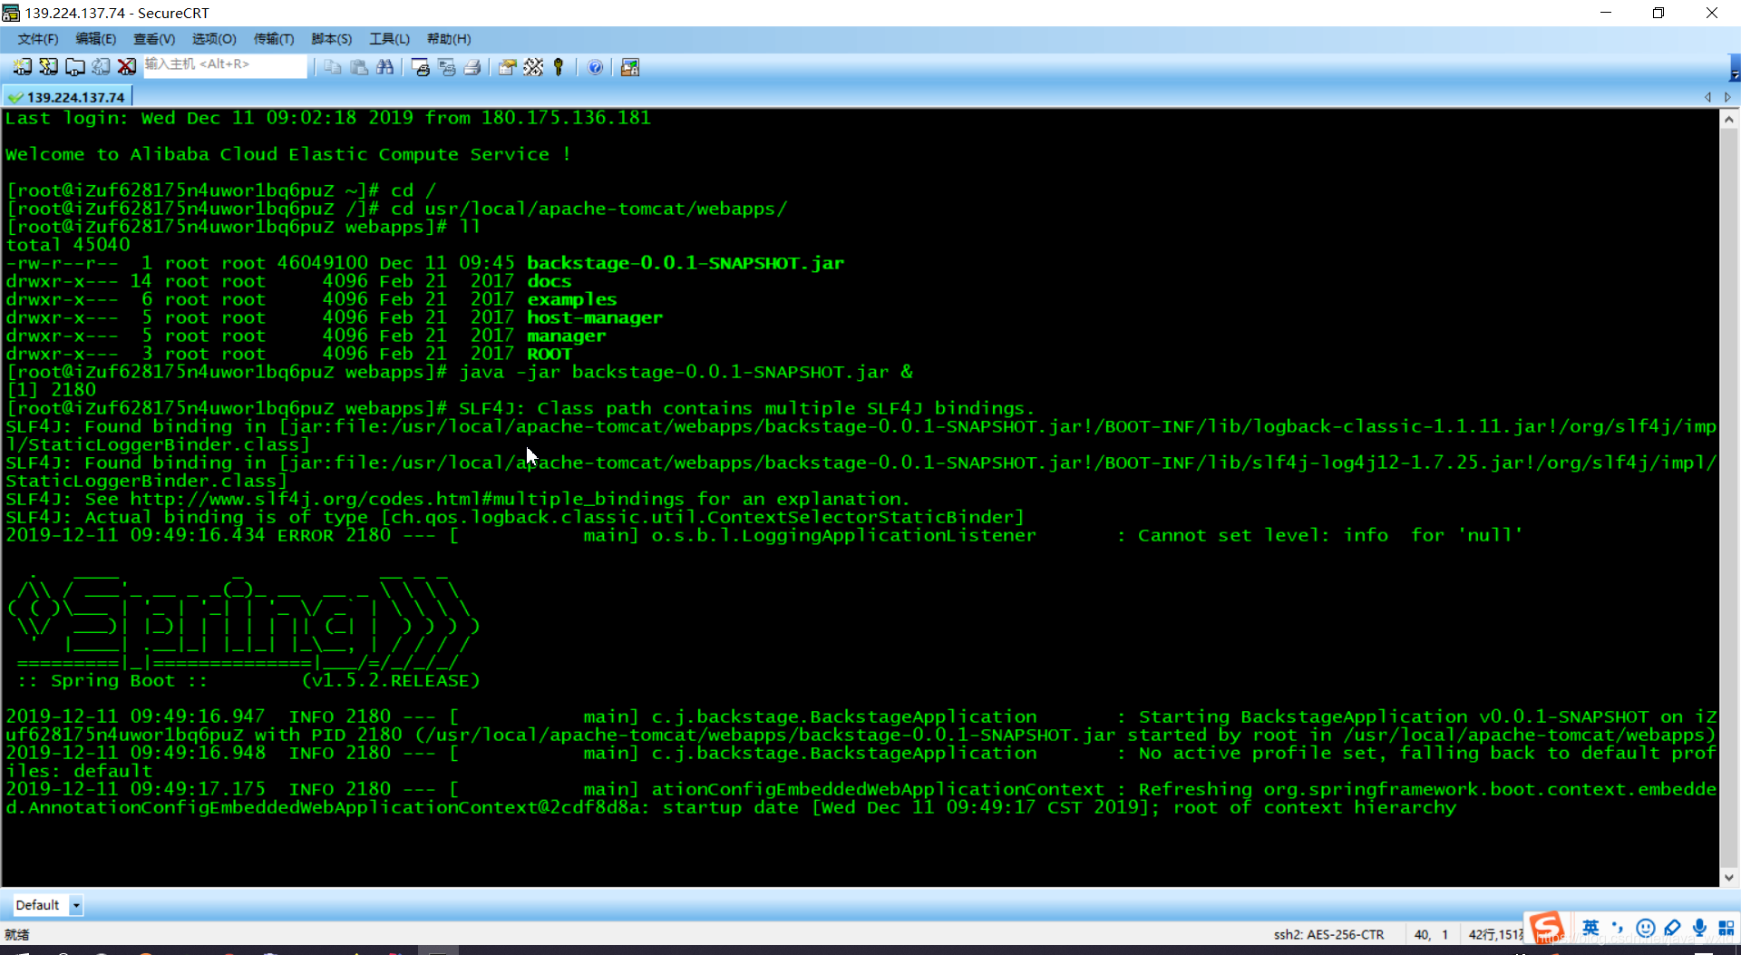Viewport: 1741px width, 955px height.
Task: Click the tab scroll right arrow
Action: point(1727,97)
